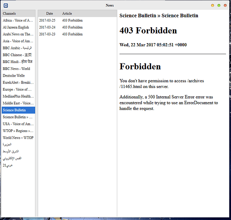231x220 pixels.
Task: Sort articles by the Date column header
Action: click(49, 13)
